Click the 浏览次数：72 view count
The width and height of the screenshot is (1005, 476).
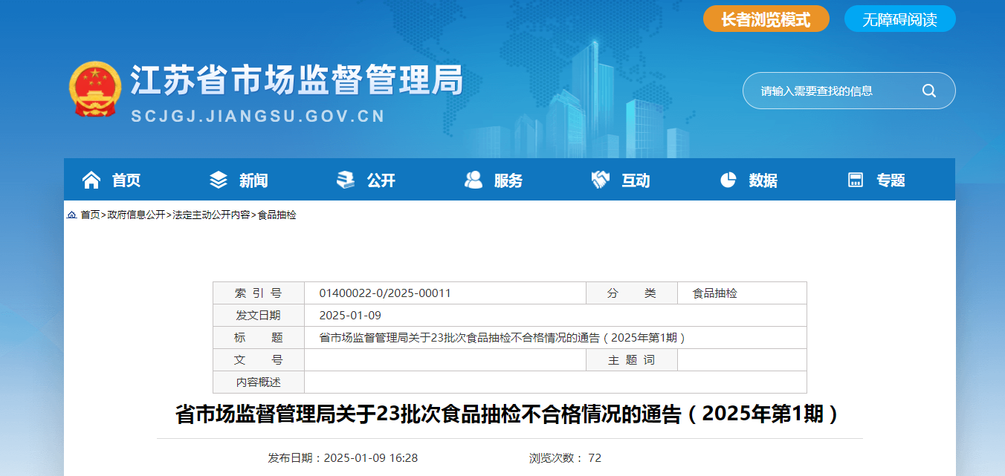(565, 458)
